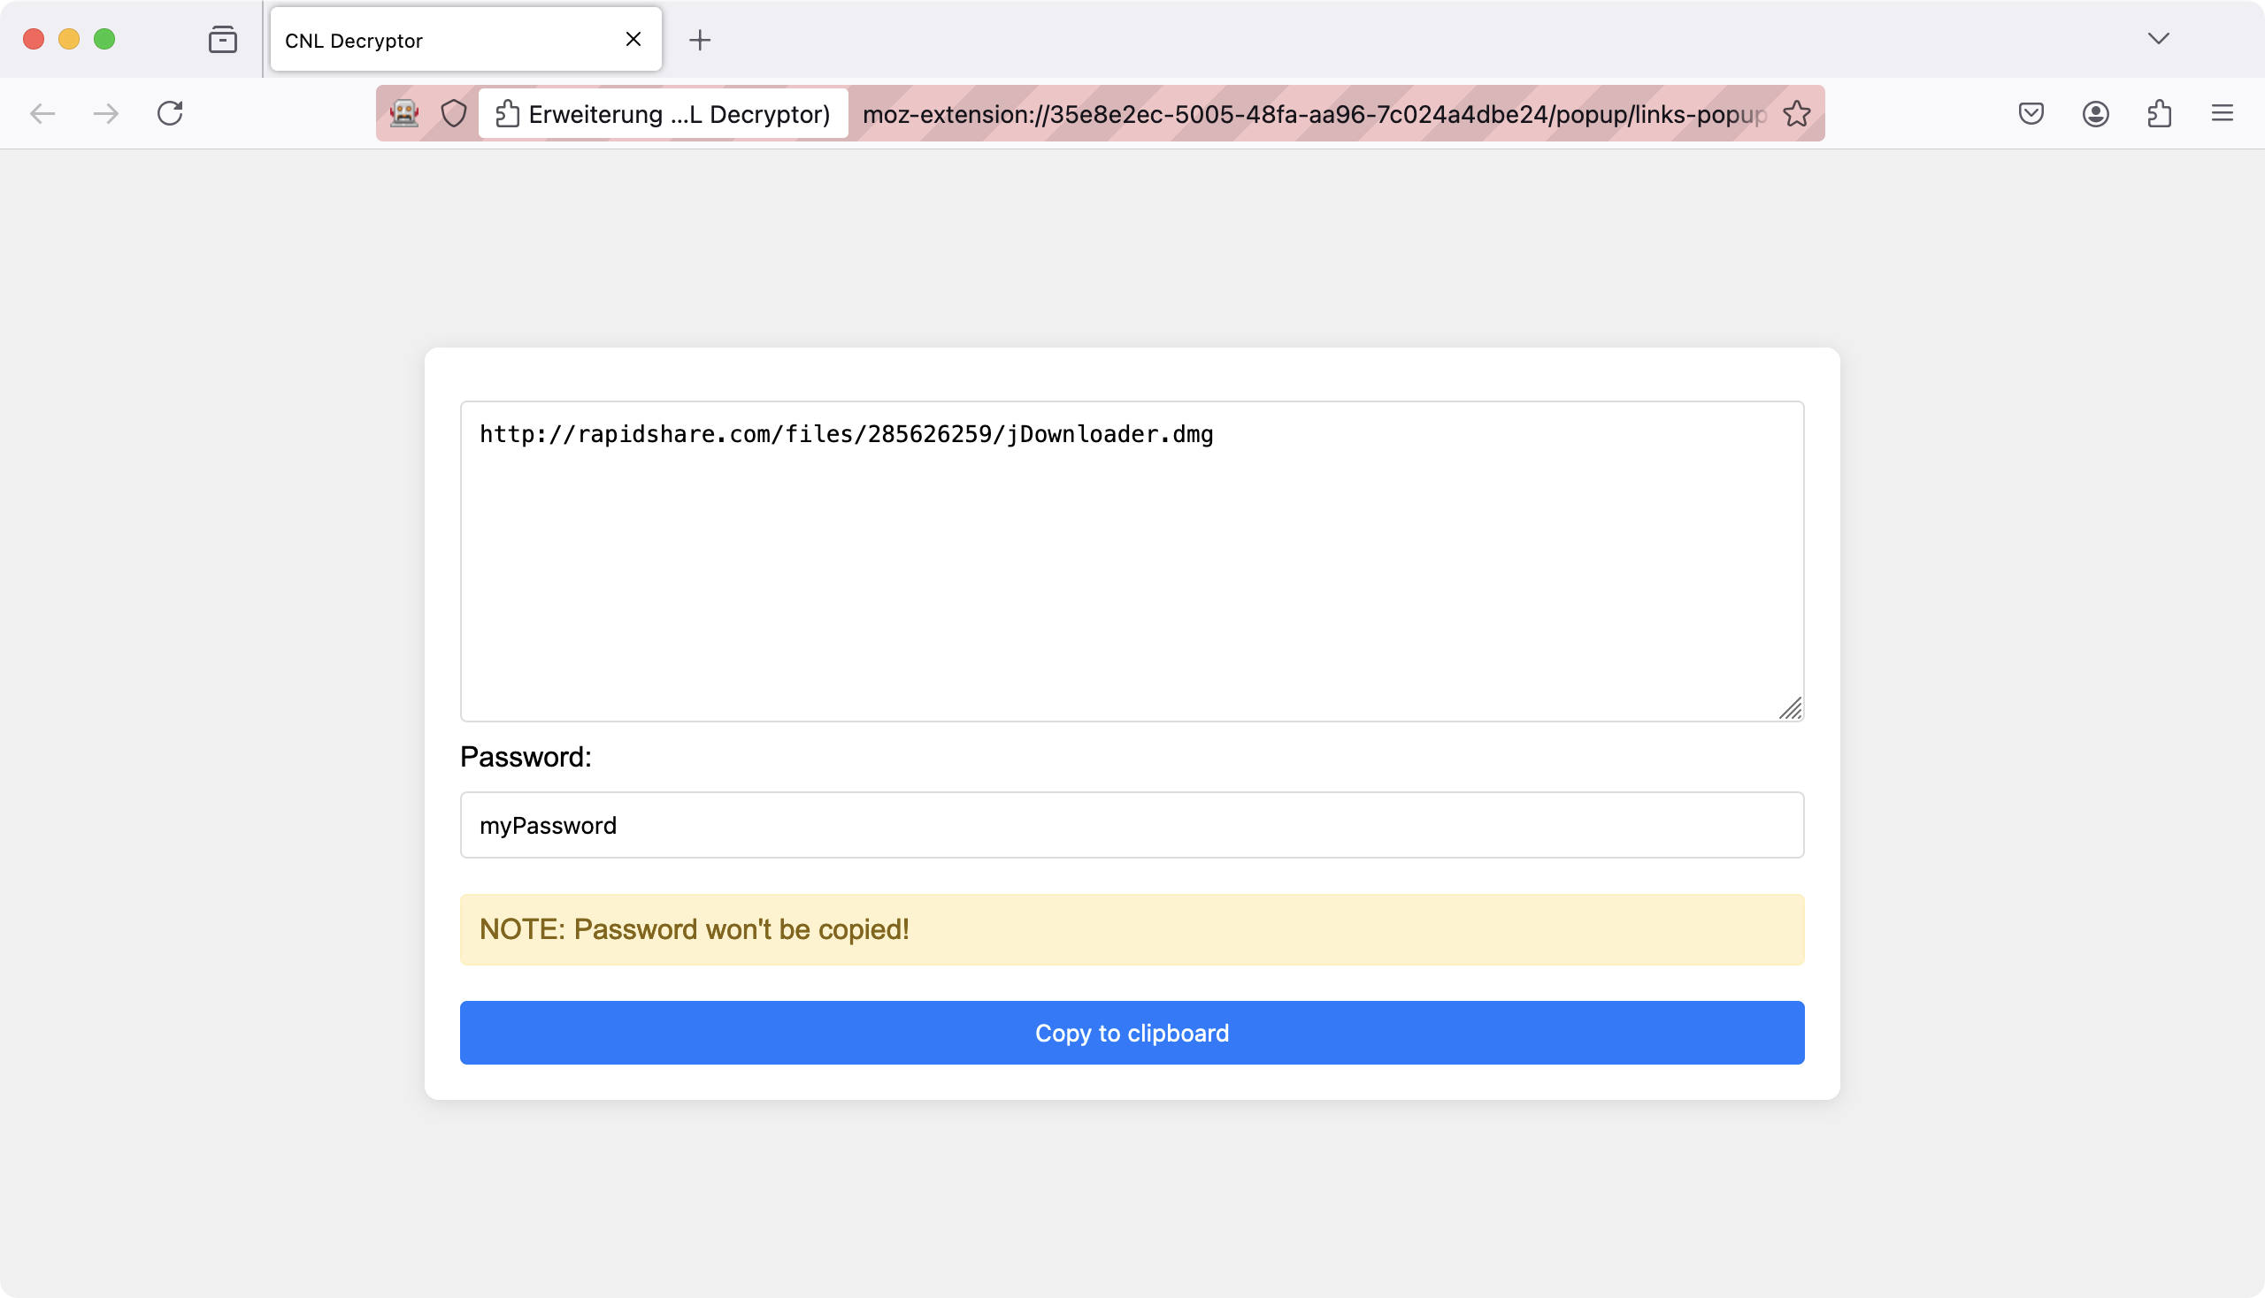Image resolution: width=2265 pixels, height=1298 pixels.
Task: Open the hamburger application menu
Action: pos(2223,113)
